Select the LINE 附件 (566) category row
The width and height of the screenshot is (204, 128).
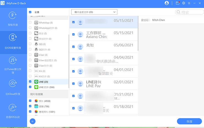pos(48,87)
